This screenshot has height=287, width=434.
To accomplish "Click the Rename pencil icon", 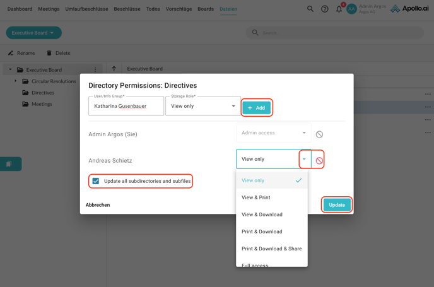I will click(11, 53).
